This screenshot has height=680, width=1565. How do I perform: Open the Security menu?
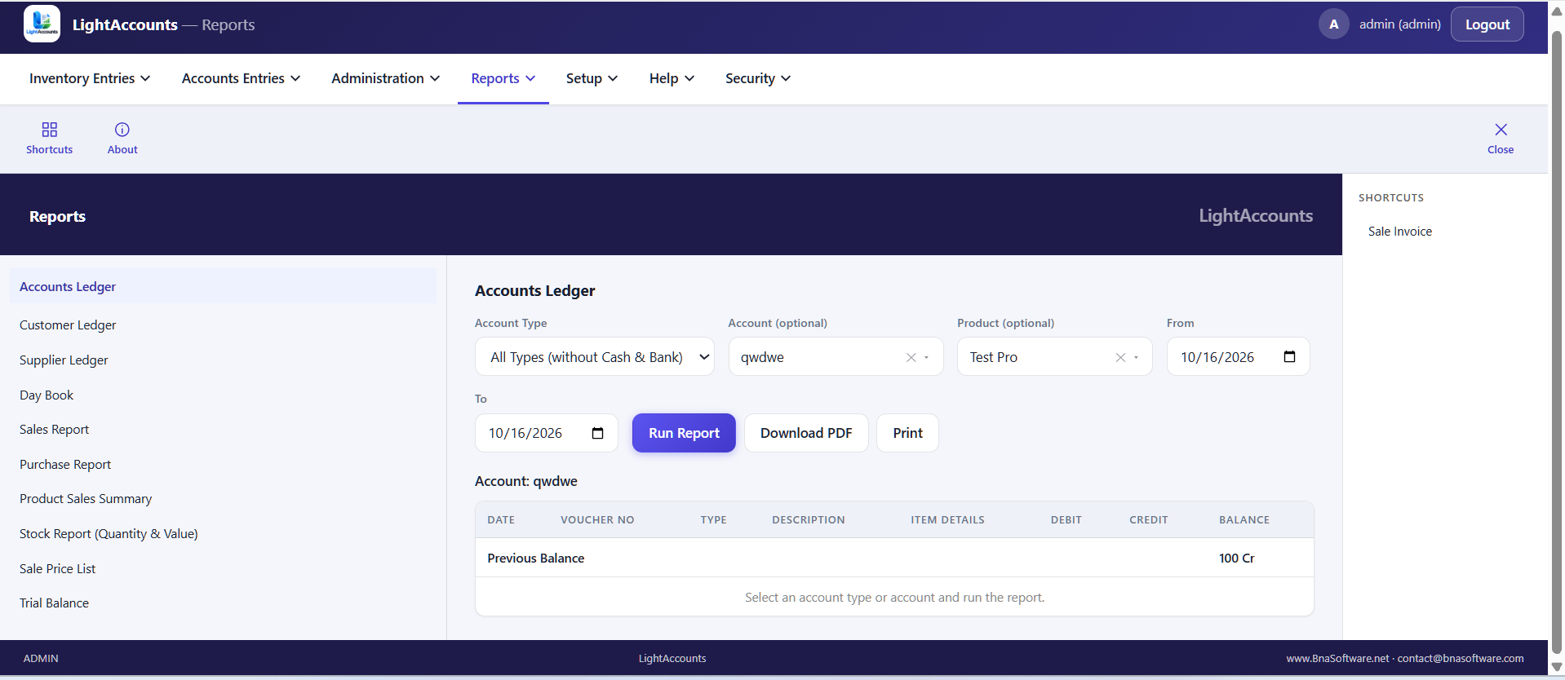pyautogui.click(x=758, y=78)
